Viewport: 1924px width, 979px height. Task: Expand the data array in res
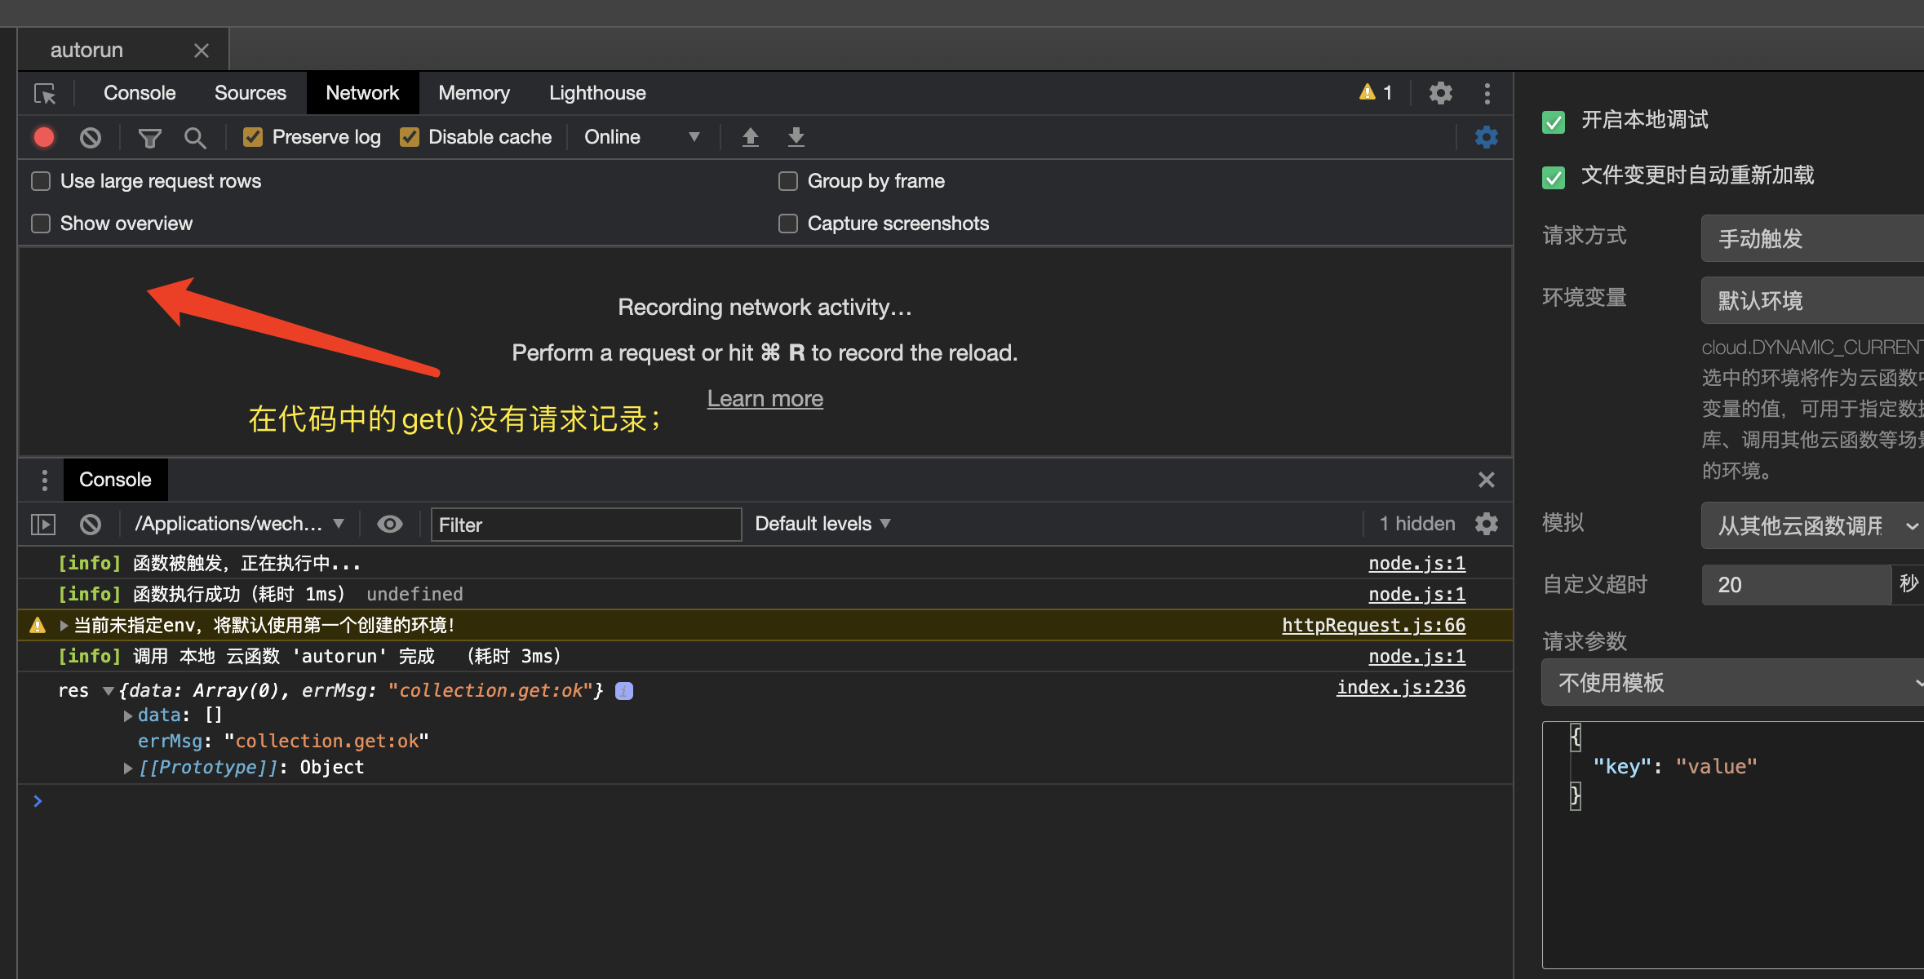pyautogui.click(x=128, y=715)
